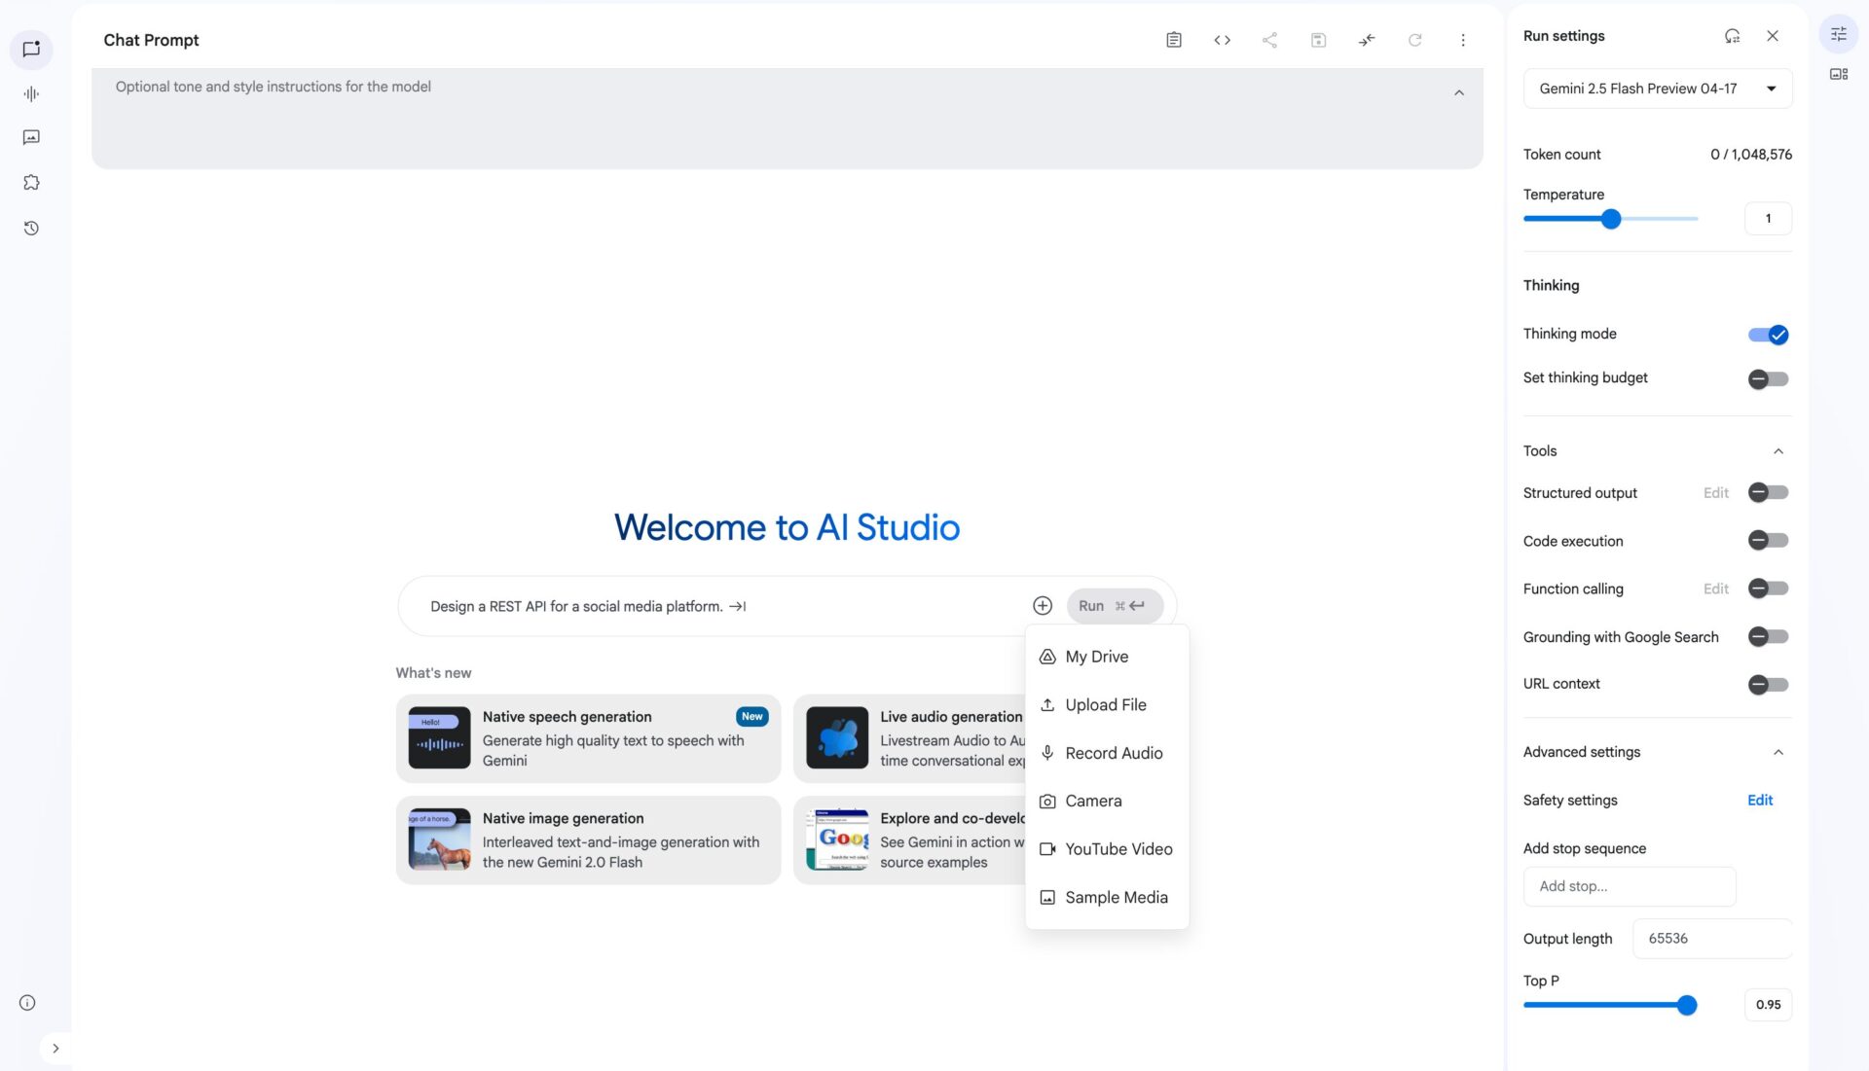
Task: Click the Add stop sequence input
Action: coord(1630,886)
